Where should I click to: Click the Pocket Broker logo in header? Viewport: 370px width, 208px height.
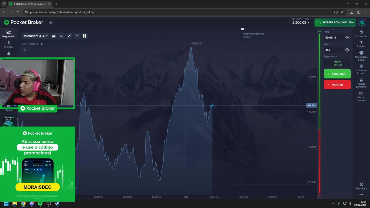tap(23, 22)
